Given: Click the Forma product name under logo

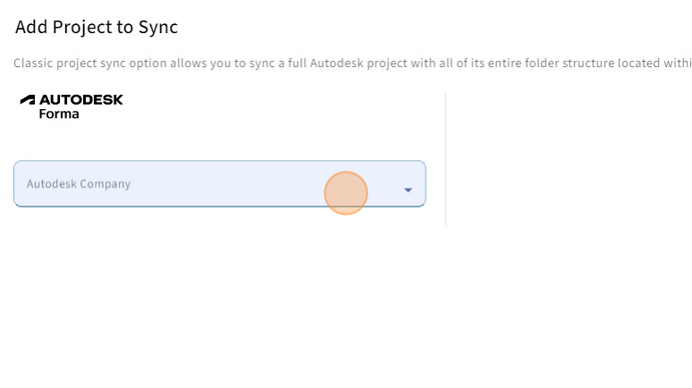Looking at the screenshot, I should (x=59, y=114).
